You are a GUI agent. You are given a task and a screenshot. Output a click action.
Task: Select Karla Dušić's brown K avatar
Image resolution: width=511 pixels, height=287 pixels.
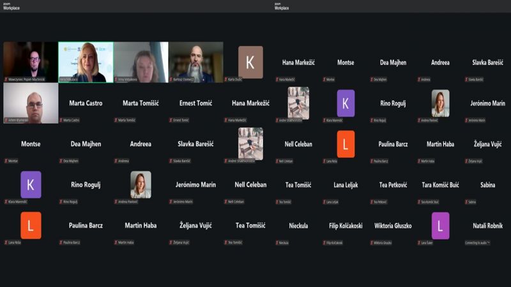(x=250, y=62)
